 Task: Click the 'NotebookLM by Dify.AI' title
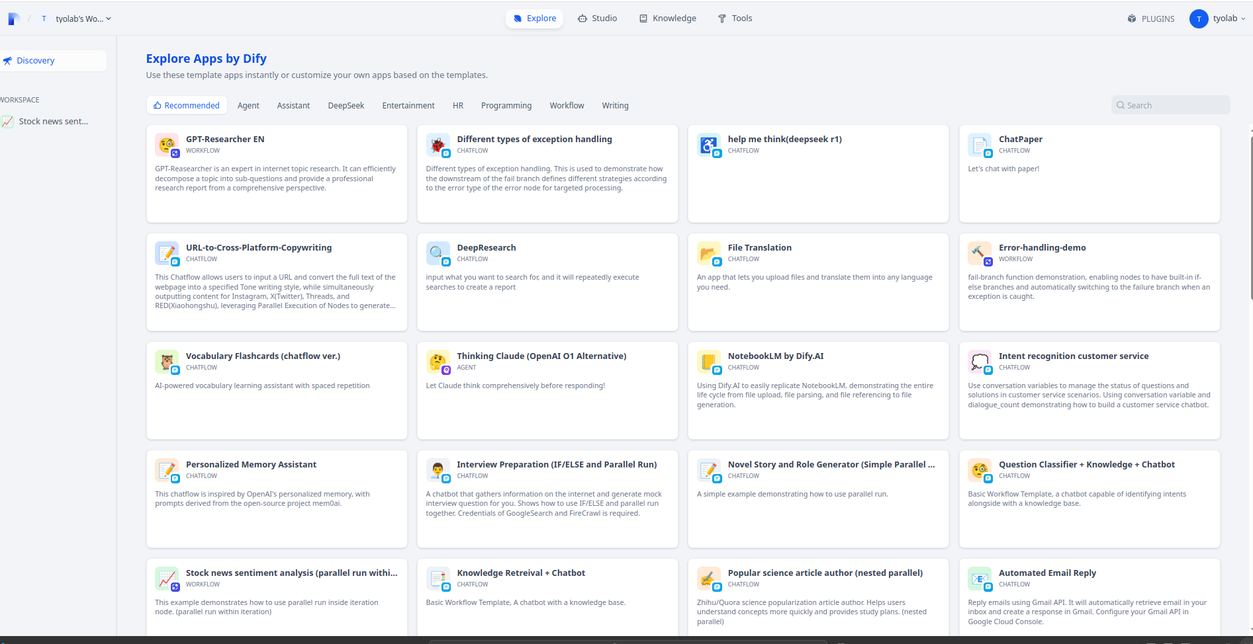pyautogui.click(x=776, y=356)
